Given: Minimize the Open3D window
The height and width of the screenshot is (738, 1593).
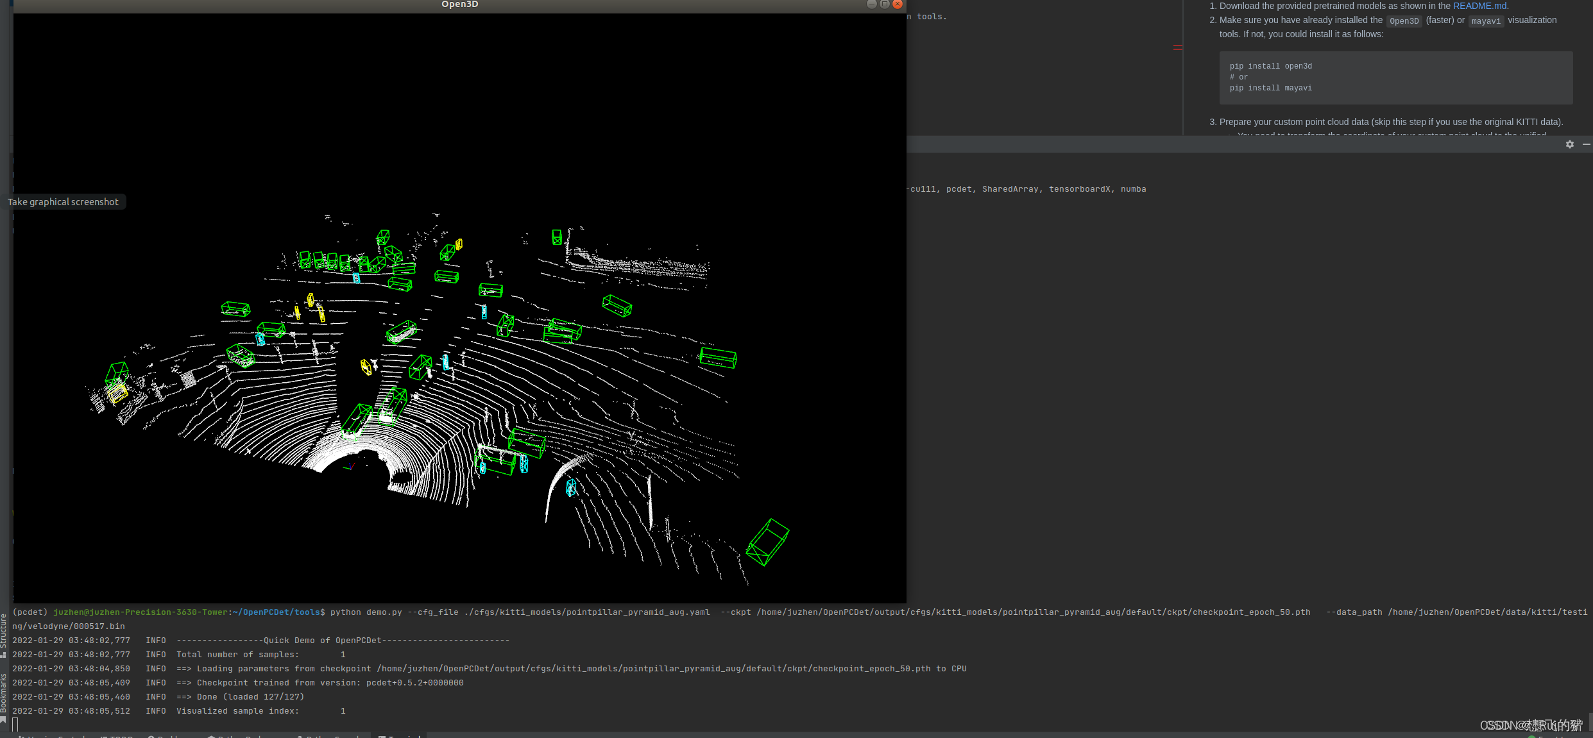Looking at the screenshot, I should 871,4.
